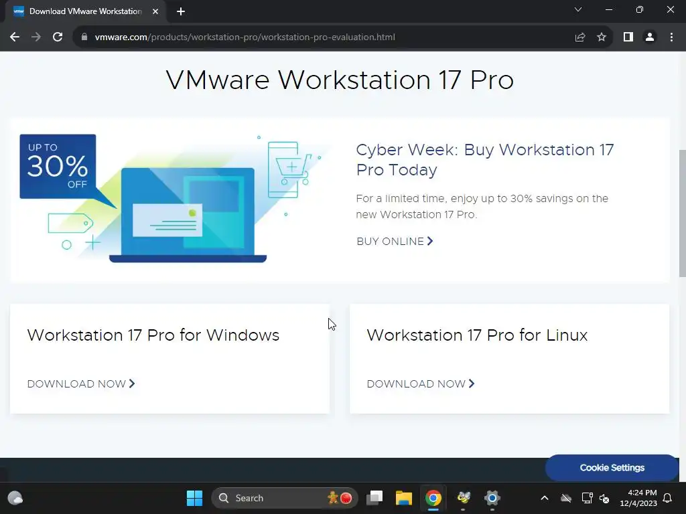The width and height of the screenshot is (686, 514).
Task: Click the Cyber Week heading text
Action: point(485,159)
